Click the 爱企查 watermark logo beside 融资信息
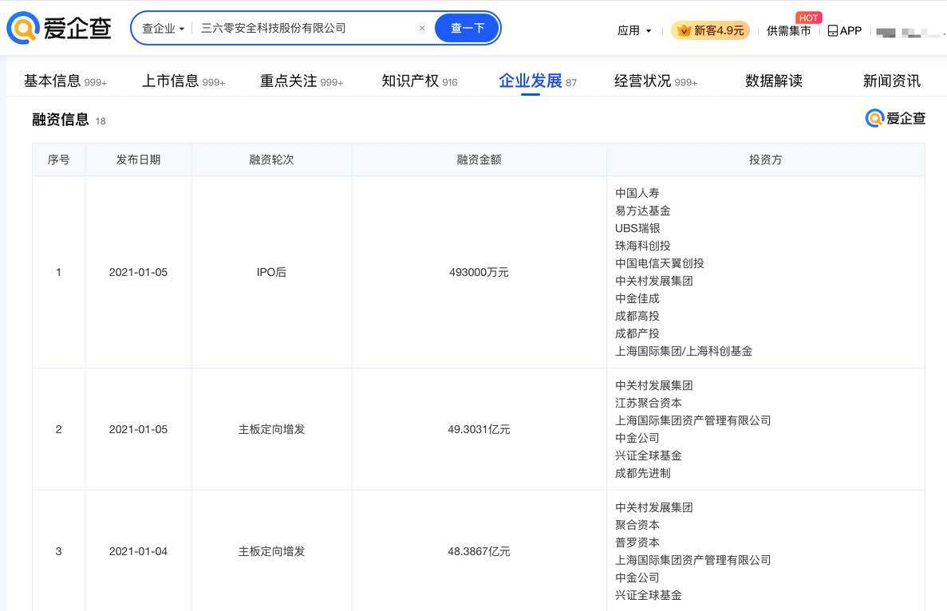The height and width of the screenshot is (611, 947). point(895,119)
